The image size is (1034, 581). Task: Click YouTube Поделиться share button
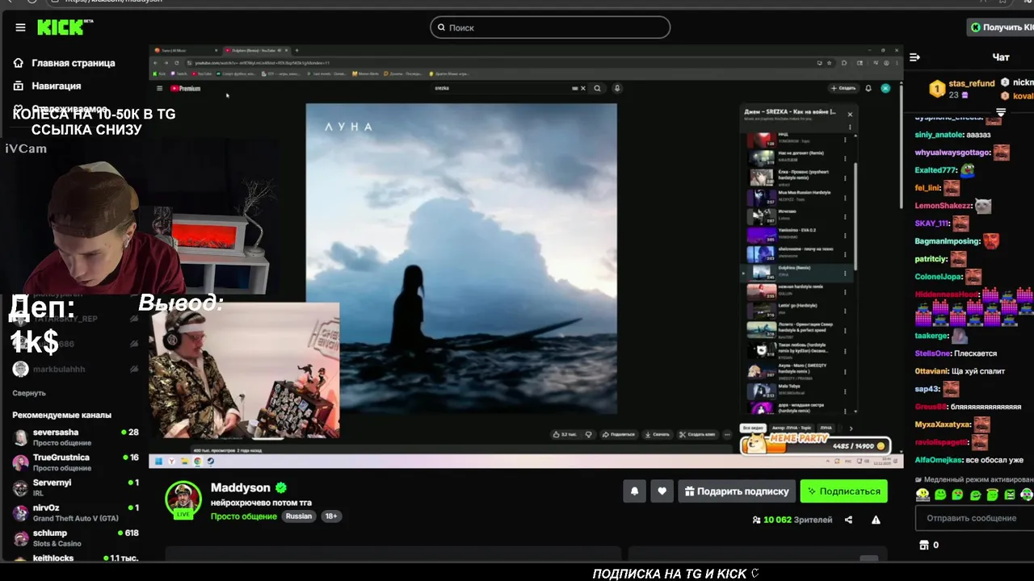coord(620,434)
